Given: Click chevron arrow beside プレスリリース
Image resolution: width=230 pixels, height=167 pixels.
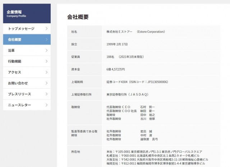Looking at the screenshot, I should pos(46,94).
